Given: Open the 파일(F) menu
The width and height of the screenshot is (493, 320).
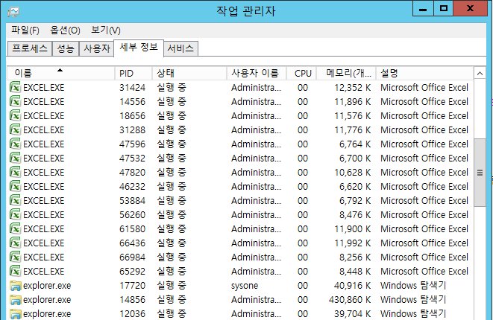Looking at the screenshot, I should (x=25, y=30).
